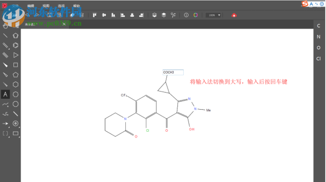Open the 视图 menu

coord(46,6)
